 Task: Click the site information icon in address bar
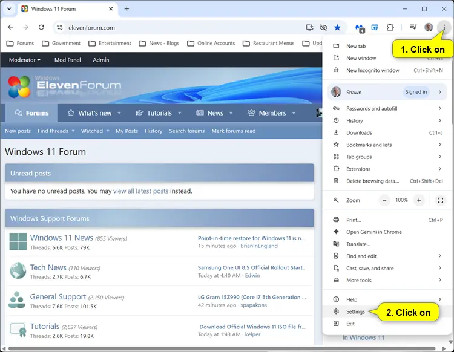coord(60,27)
